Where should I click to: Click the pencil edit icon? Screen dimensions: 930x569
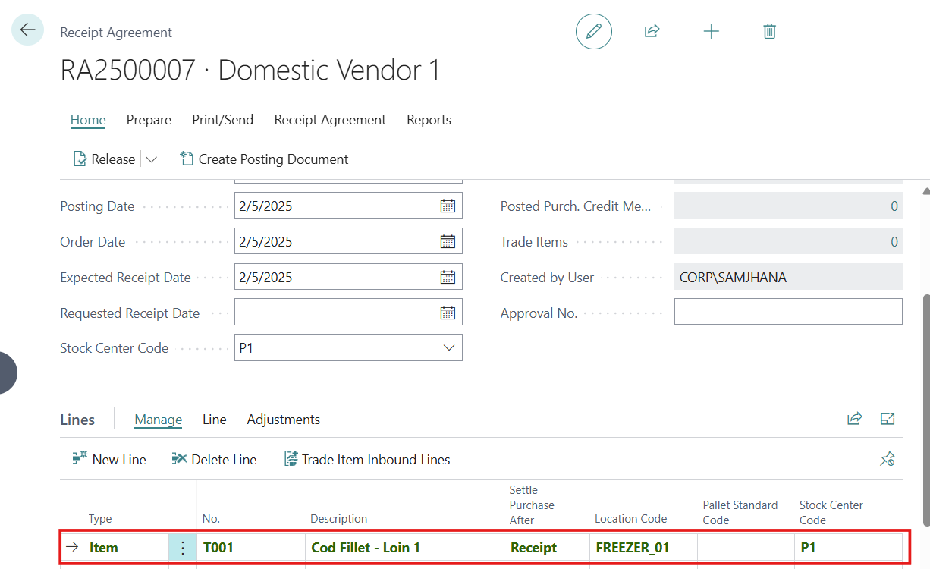tap(594, 31)
